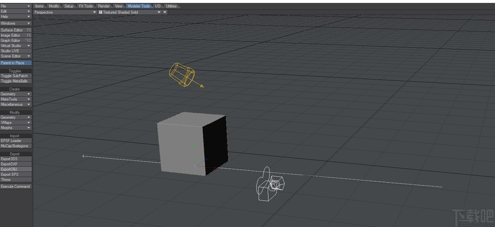This screenshot has width=495, height=227.
Task: Click Execute Command button
Action: (16, 186)
